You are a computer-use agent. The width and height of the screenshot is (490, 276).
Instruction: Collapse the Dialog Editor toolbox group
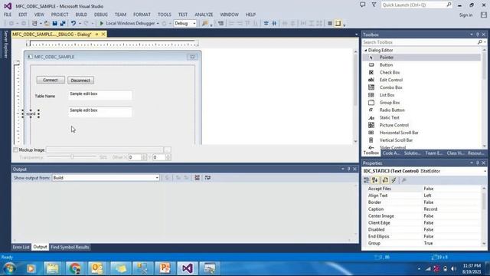(366, 50)
